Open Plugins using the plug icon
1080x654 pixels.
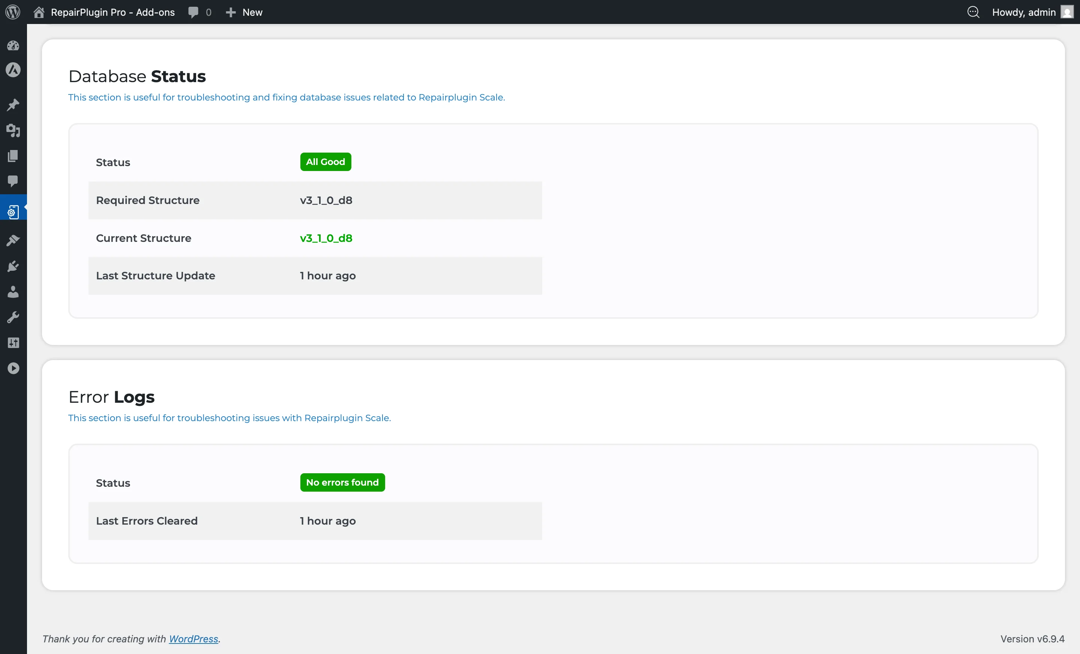click(x=13, y=266)
